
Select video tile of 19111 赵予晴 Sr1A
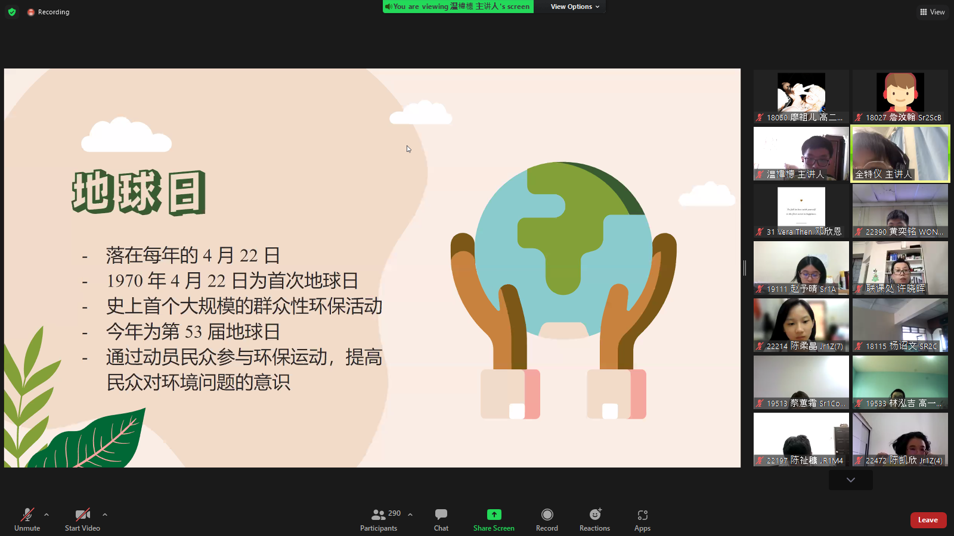[801, 268]
